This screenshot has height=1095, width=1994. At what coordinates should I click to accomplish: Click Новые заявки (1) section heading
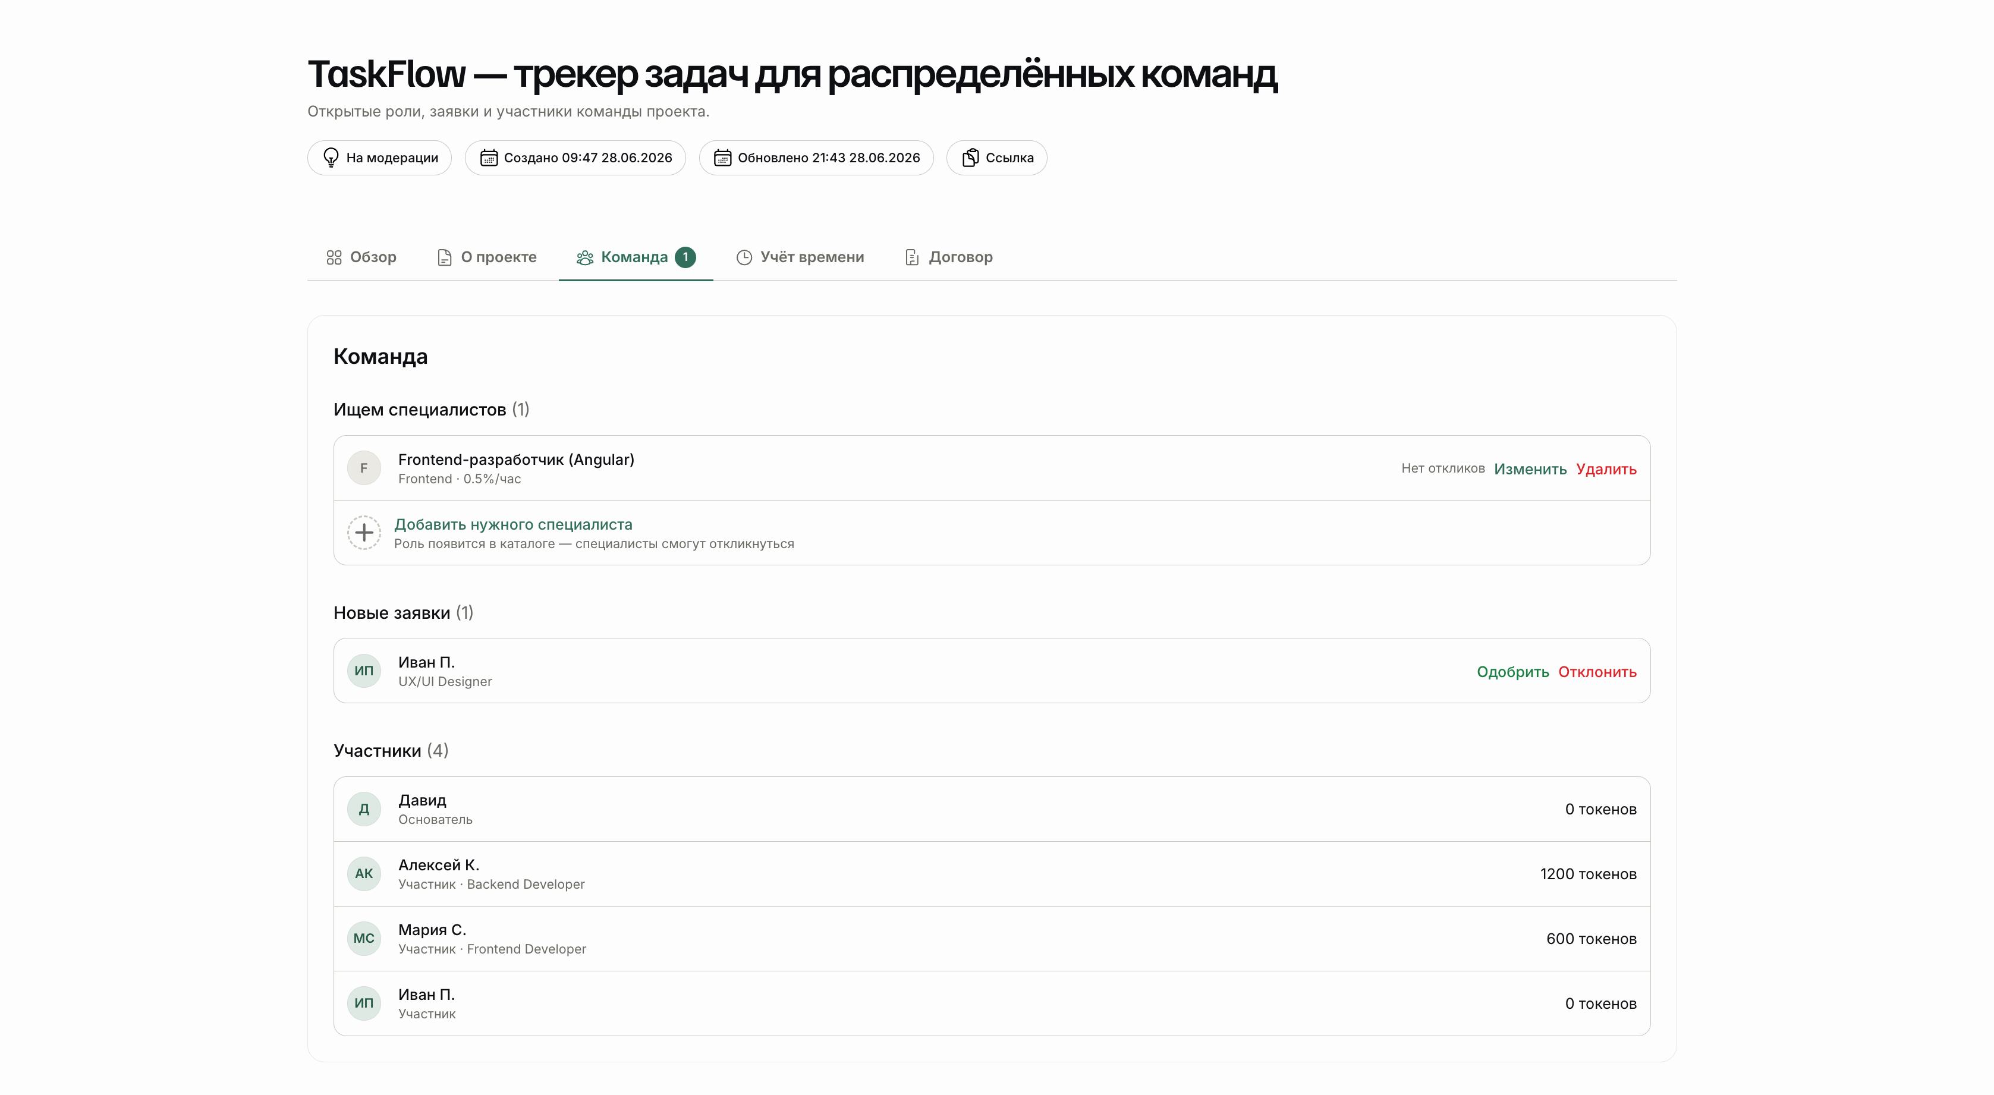pos(403,613)
